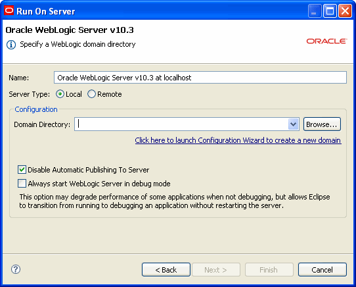Image resolution: width=356 pixels, height=287 pixels.
Task: Click the 'This option may degrade performance' note
Action: [x=174, y=201]
